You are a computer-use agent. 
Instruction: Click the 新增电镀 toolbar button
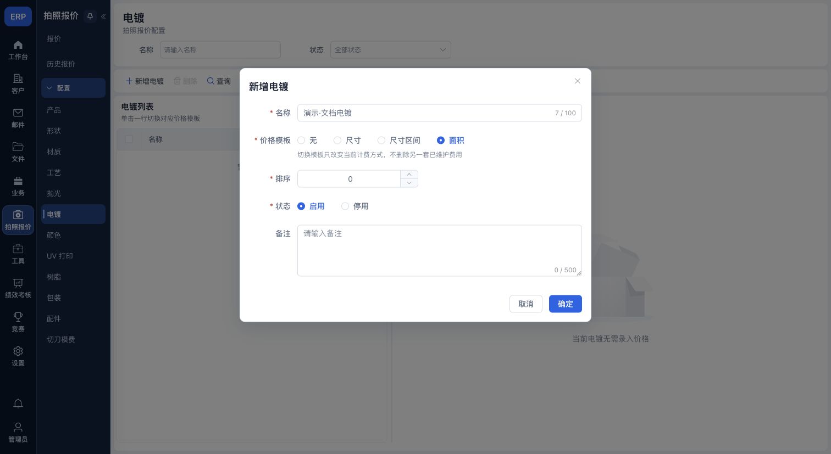pos(145,81)
